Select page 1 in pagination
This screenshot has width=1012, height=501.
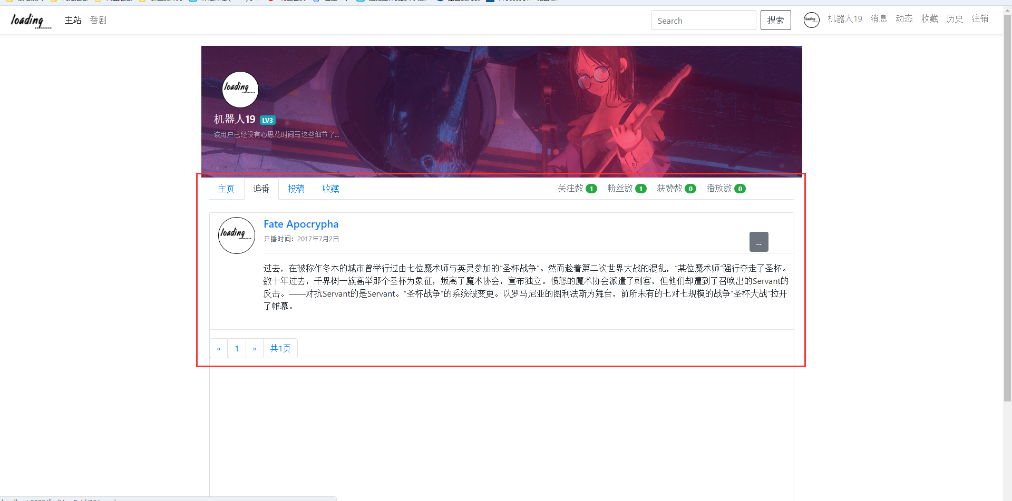point(237,348)
